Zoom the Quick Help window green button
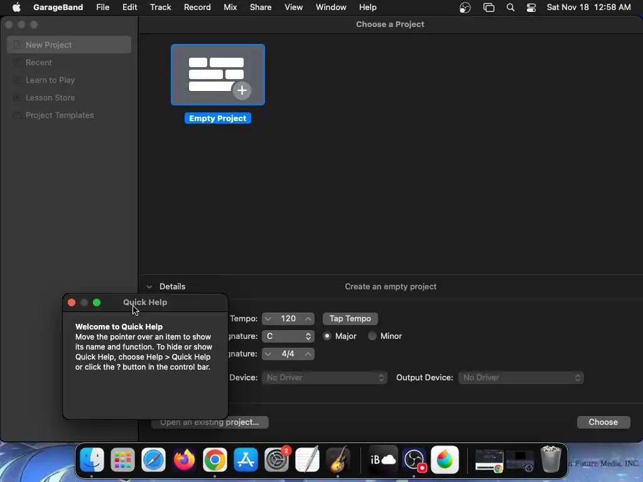Image resolution: width=643 pixels, height=482 pixels. tap(97, 303)
